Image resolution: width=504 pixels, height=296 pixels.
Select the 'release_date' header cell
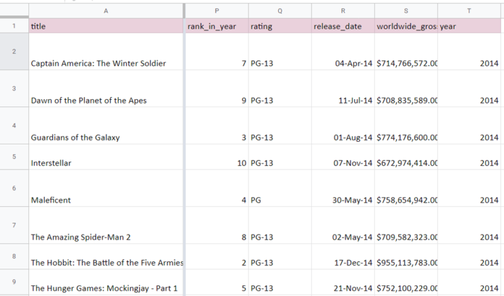[x=343, y=26]
